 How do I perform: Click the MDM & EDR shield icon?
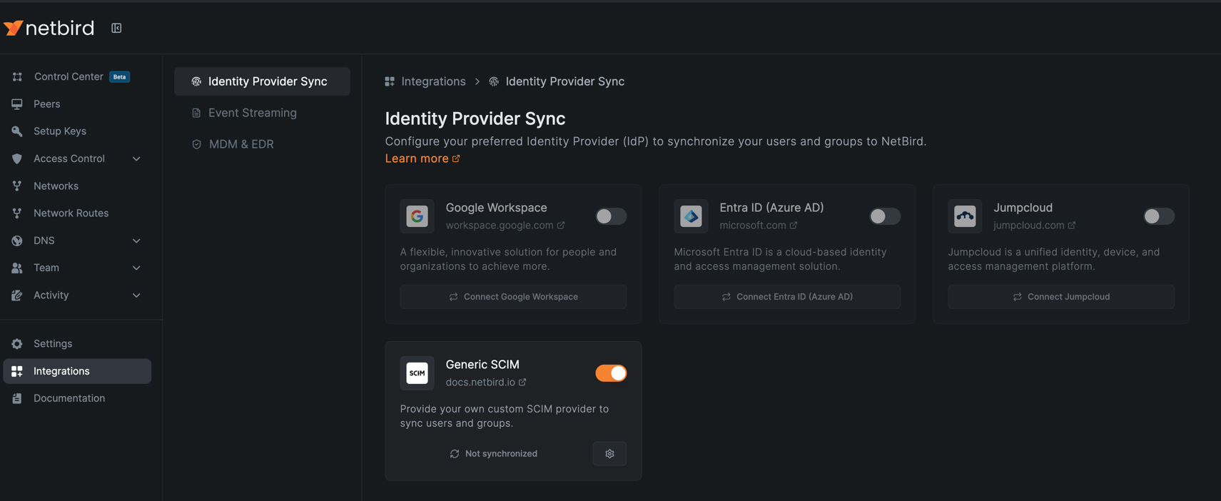pos(196,144)
